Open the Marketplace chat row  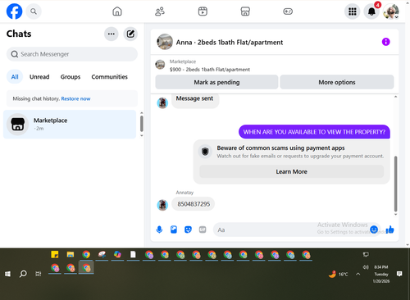[x=70, y=125]
